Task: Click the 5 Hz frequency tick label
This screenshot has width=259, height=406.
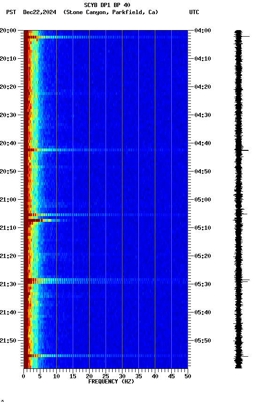Action: [x=40, y=376]
